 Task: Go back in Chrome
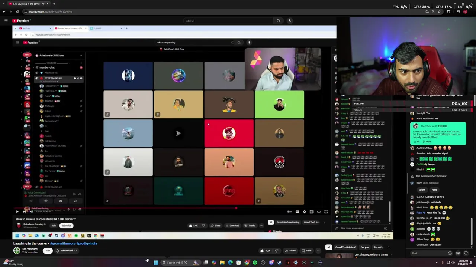coord(4,11)
